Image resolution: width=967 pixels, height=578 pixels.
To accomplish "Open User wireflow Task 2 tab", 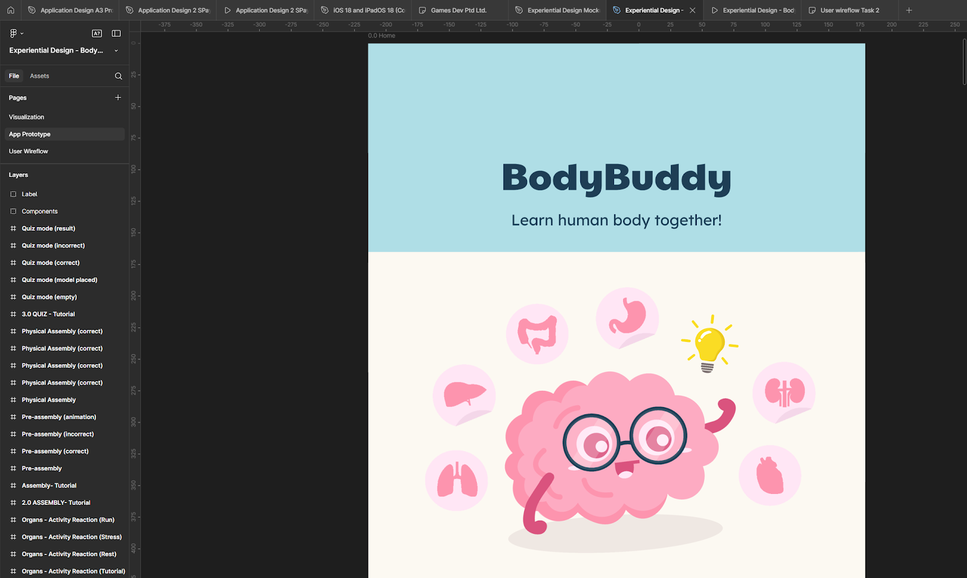I will click(850, 10).
